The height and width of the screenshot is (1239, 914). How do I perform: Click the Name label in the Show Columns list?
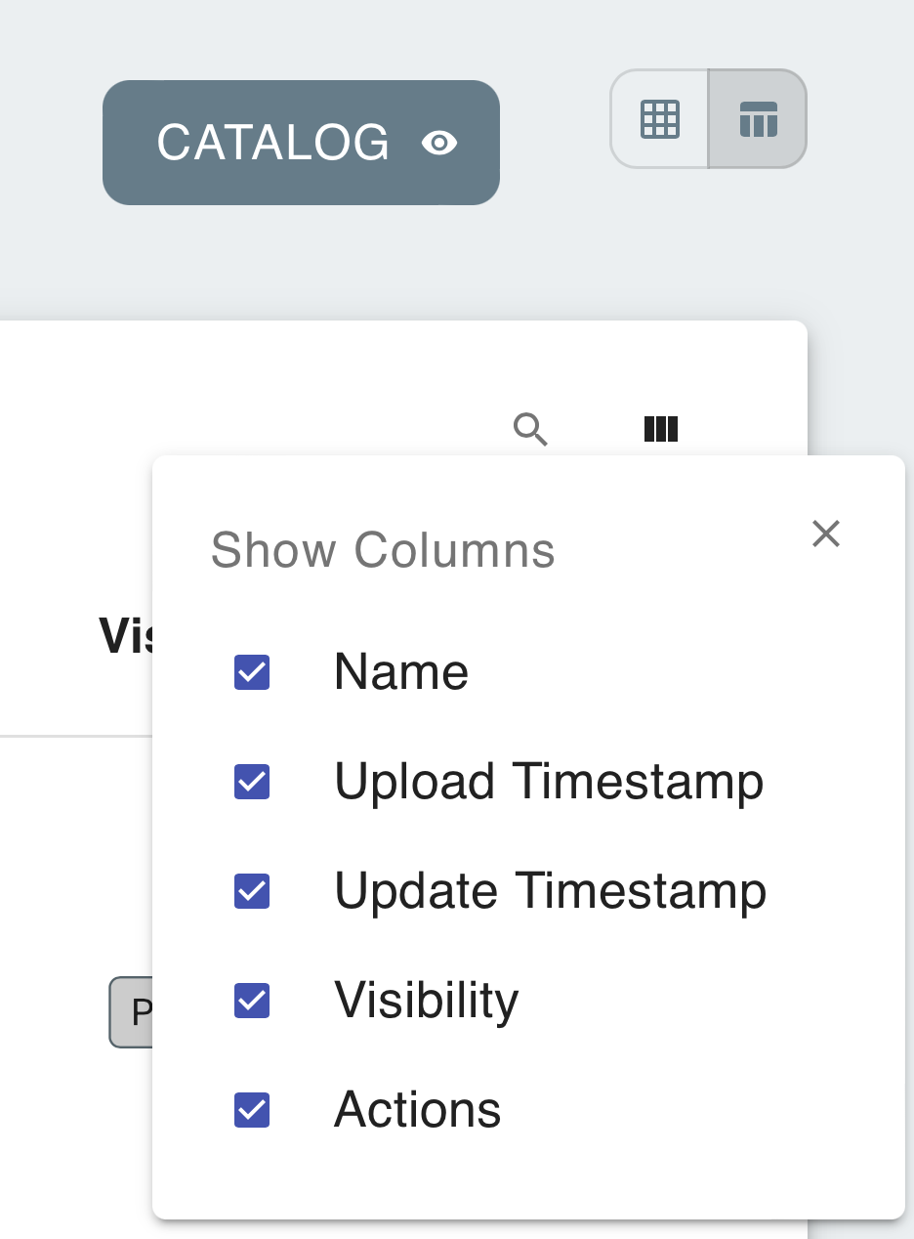click(401, 672)
